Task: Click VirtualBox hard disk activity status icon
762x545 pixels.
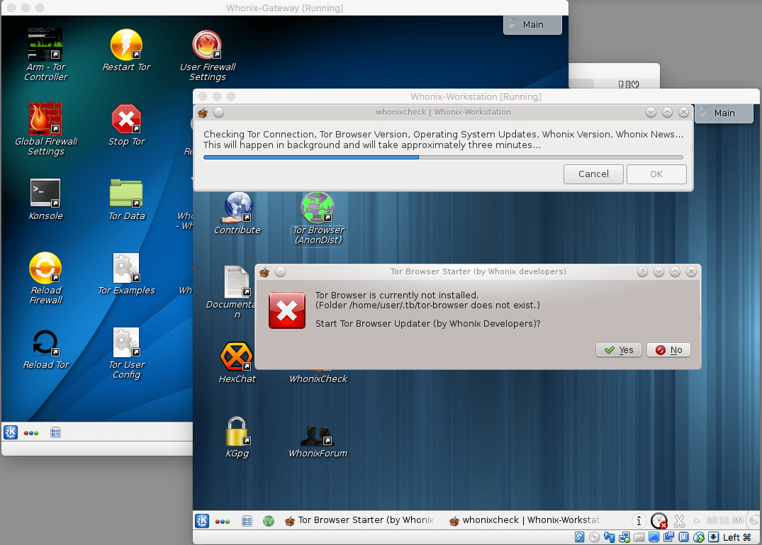Action: point(579,536)
